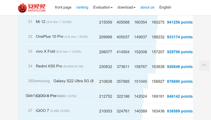Expand the Evaluation dropdown menu
This screenshot has width=211, height=120.
tap(103, 7)
